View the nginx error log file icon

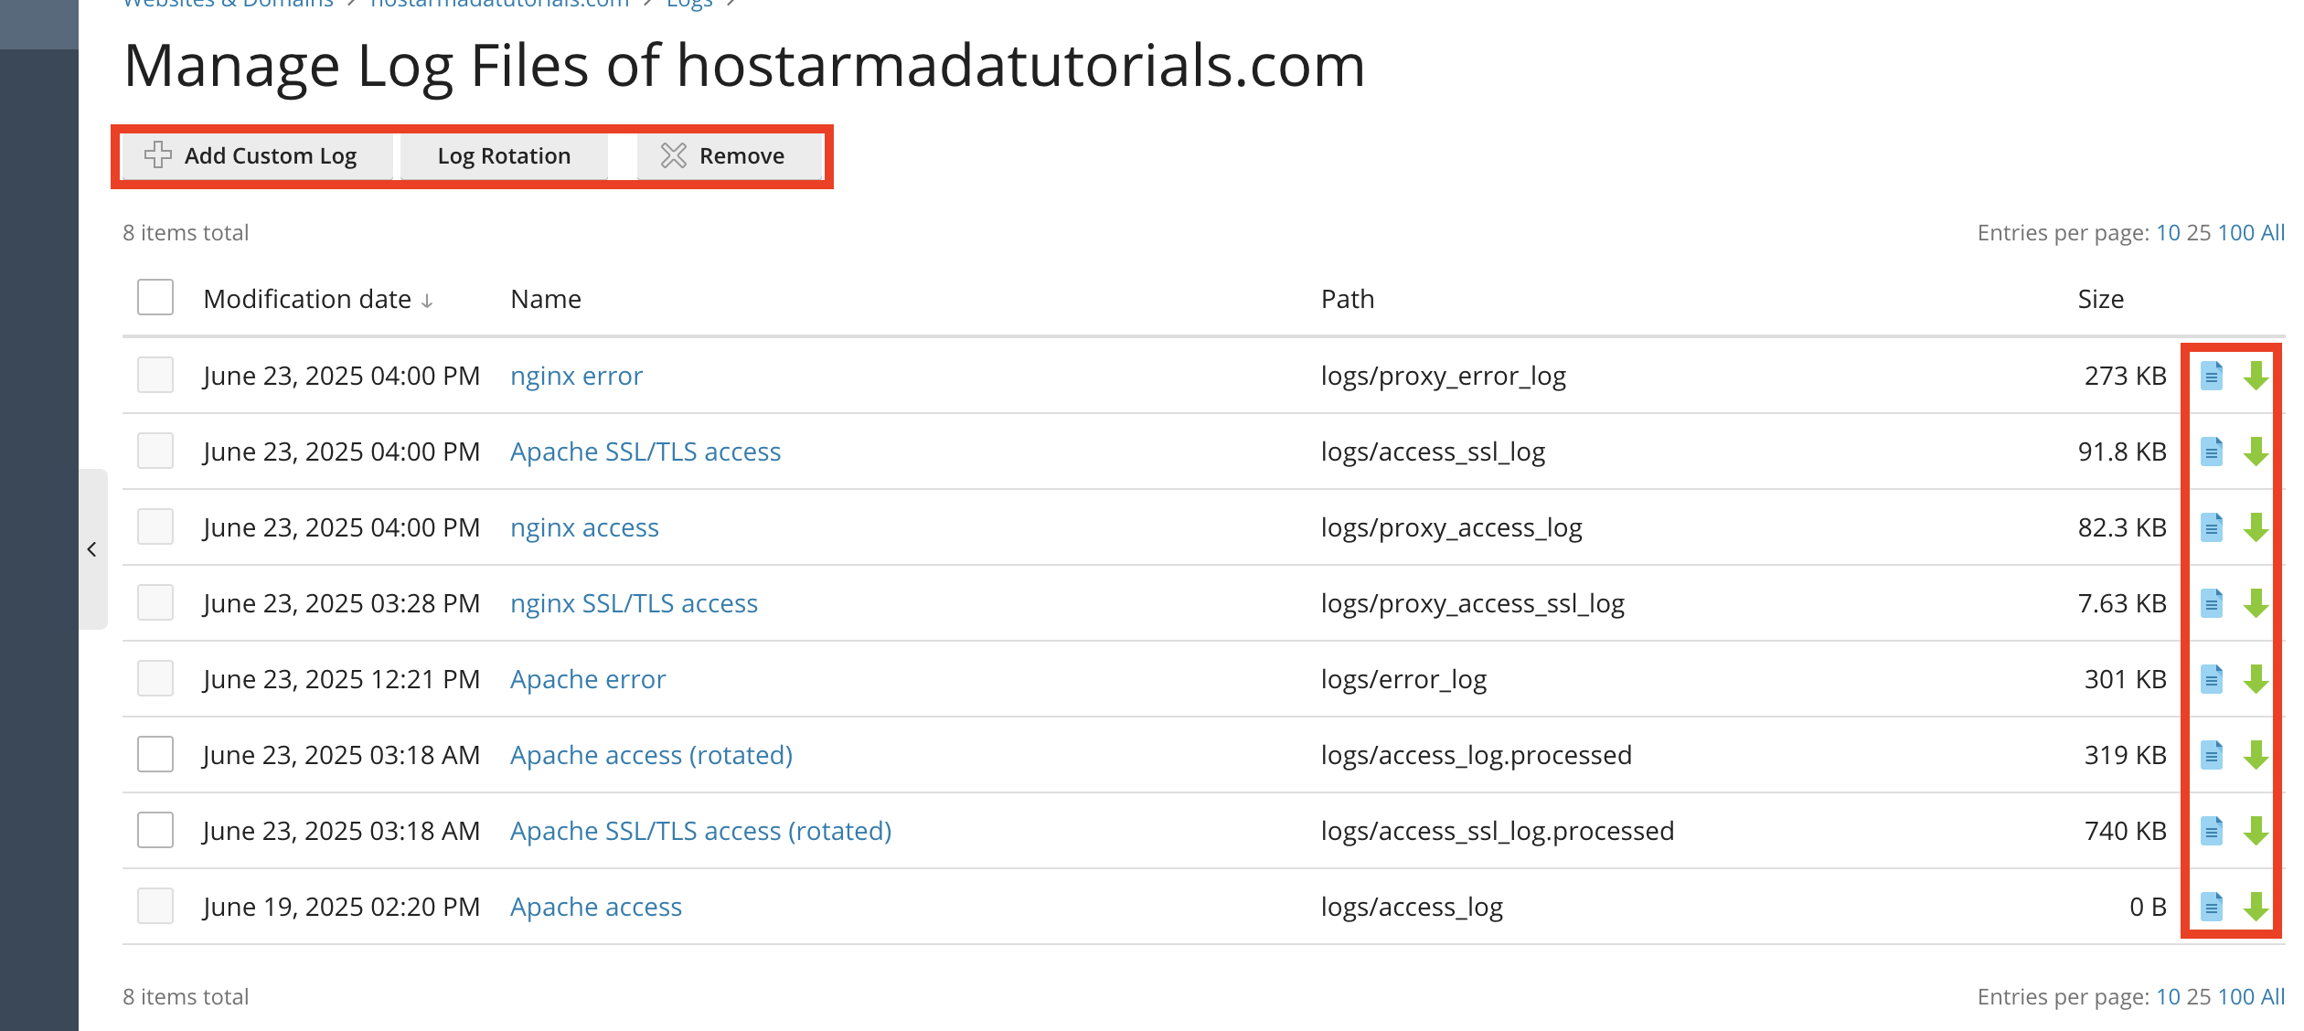coord(2211,376)
